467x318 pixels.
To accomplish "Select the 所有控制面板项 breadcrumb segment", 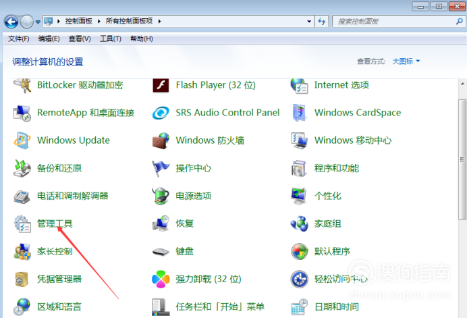I will coord(130,21).
